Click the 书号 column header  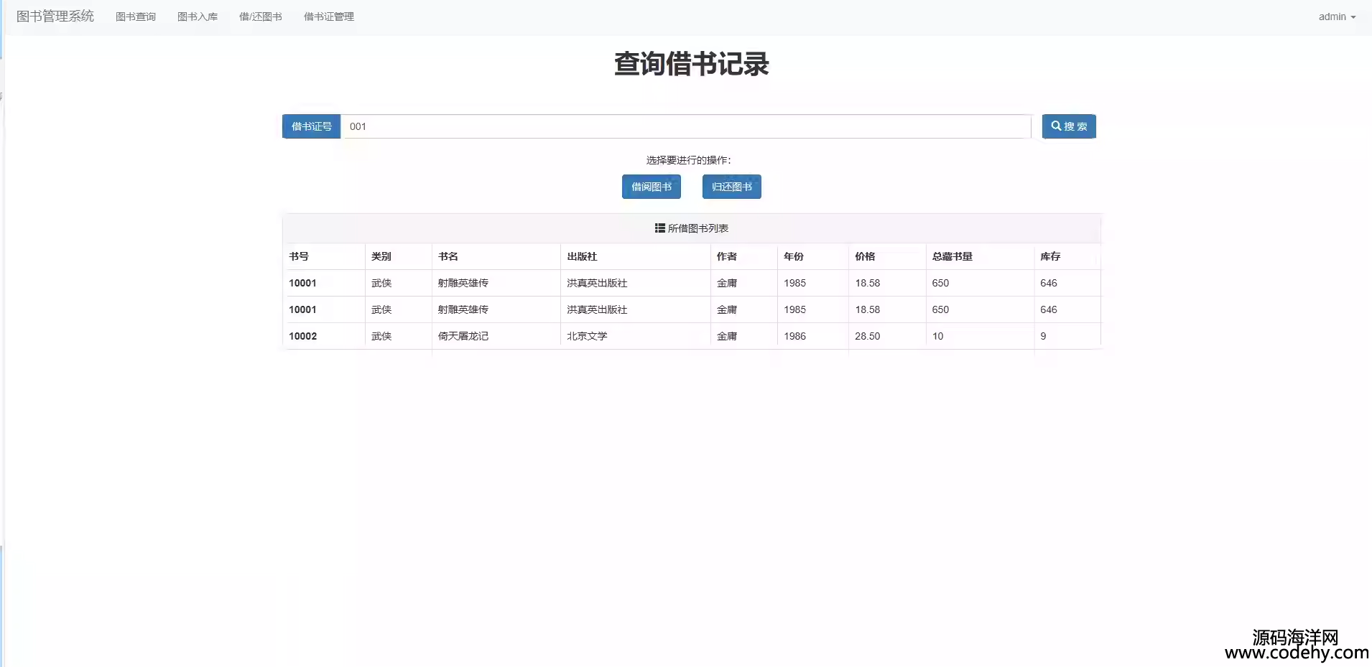(299, 256)
